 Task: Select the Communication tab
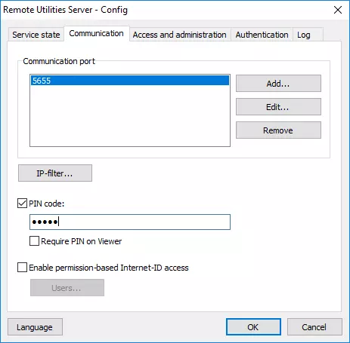97,33
